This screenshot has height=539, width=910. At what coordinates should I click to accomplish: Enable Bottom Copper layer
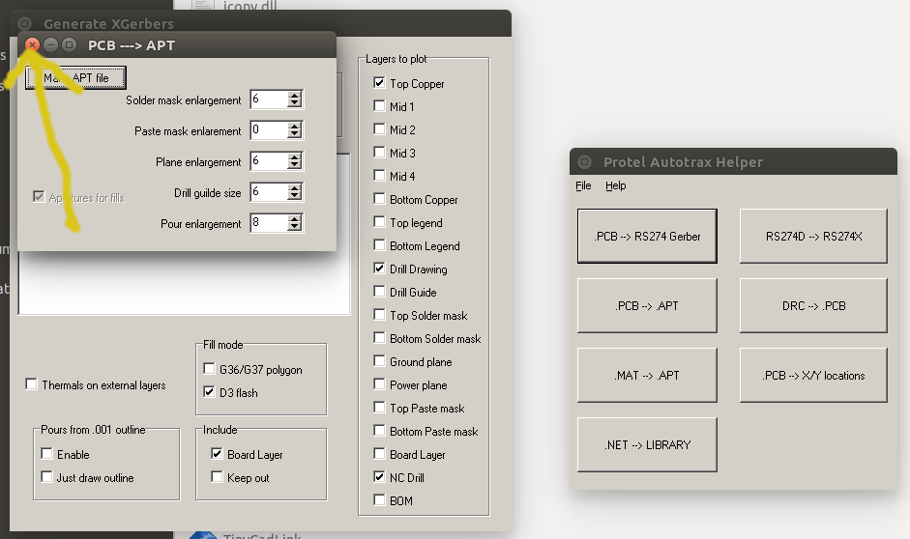(379, 199)
